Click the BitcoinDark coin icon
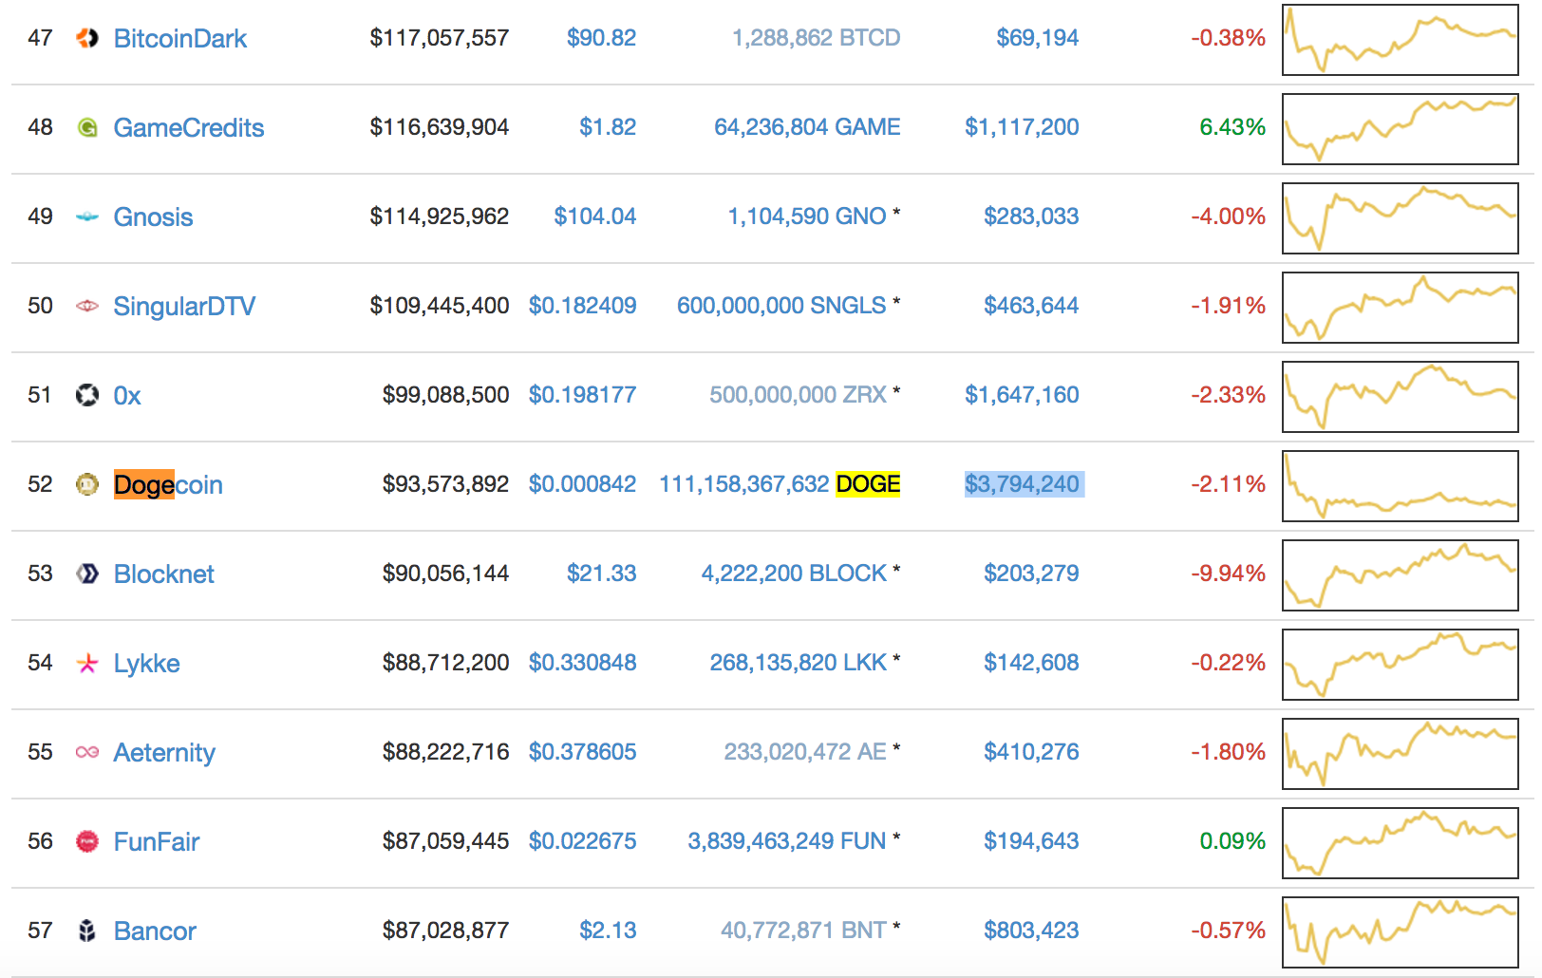Image resolution: width=1542 pixels, height=978 pixels. pyautogui.click(x=87, y=38)
